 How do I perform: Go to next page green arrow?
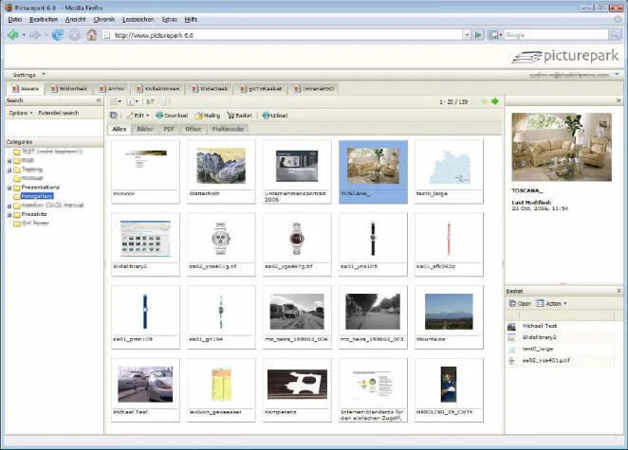494,101
